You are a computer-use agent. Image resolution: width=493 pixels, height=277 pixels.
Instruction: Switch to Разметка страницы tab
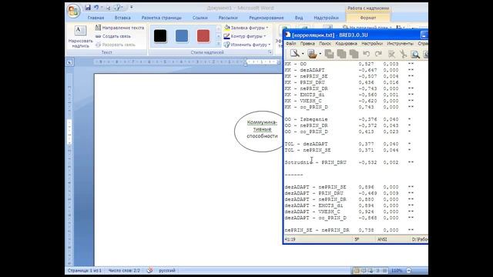(x=161, y=18)
